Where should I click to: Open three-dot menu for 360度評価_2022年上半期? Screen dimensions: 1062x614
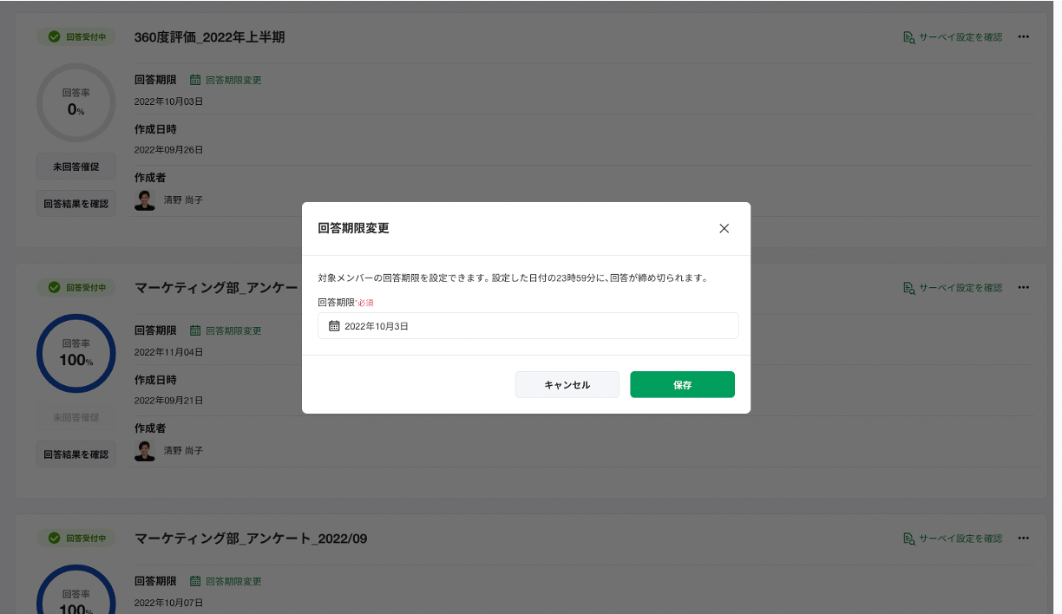coord(1023,37)
